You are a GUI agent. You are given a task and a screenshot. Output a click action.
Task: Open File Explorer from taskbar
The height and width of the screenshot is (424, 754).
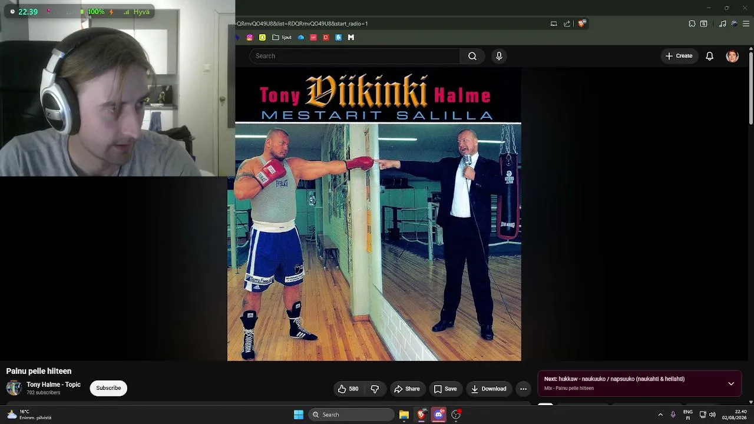click(404, 415)
